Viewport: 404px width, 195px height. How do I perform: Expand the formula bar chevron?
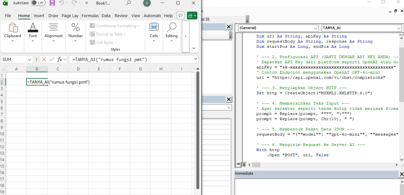tap(195, 60)
